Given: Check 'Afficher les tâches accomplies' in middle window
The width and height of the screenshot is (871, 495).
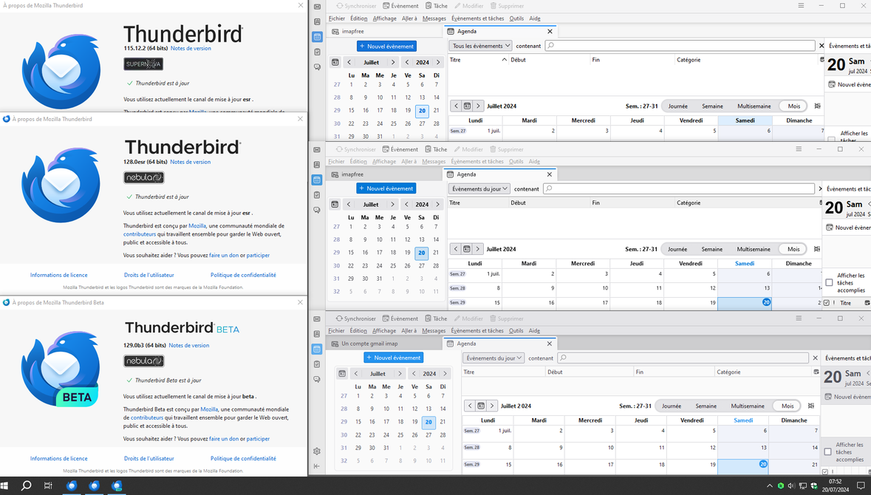Looking at the screenshot, I should (x=829, y=282).
